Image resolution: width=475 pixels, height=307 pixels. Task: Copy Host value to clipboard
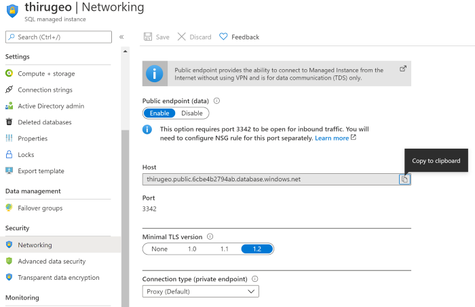pos(404,179)
